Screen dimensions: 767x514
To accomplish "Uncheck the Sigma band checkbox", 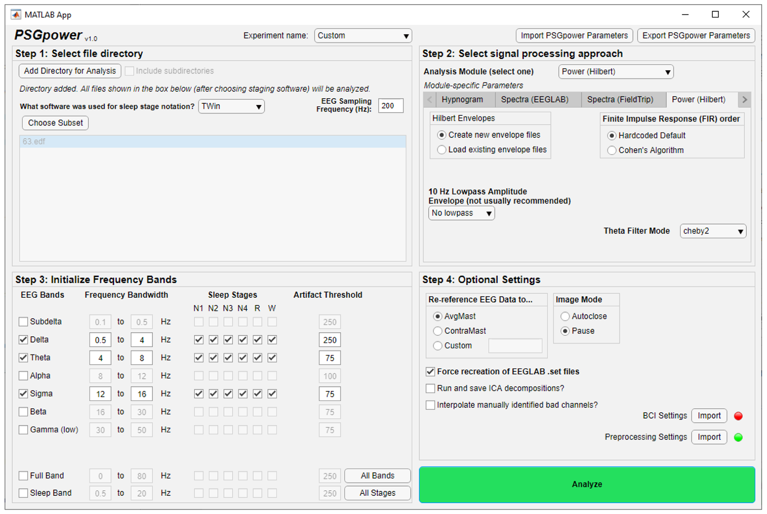I will 23,394.
